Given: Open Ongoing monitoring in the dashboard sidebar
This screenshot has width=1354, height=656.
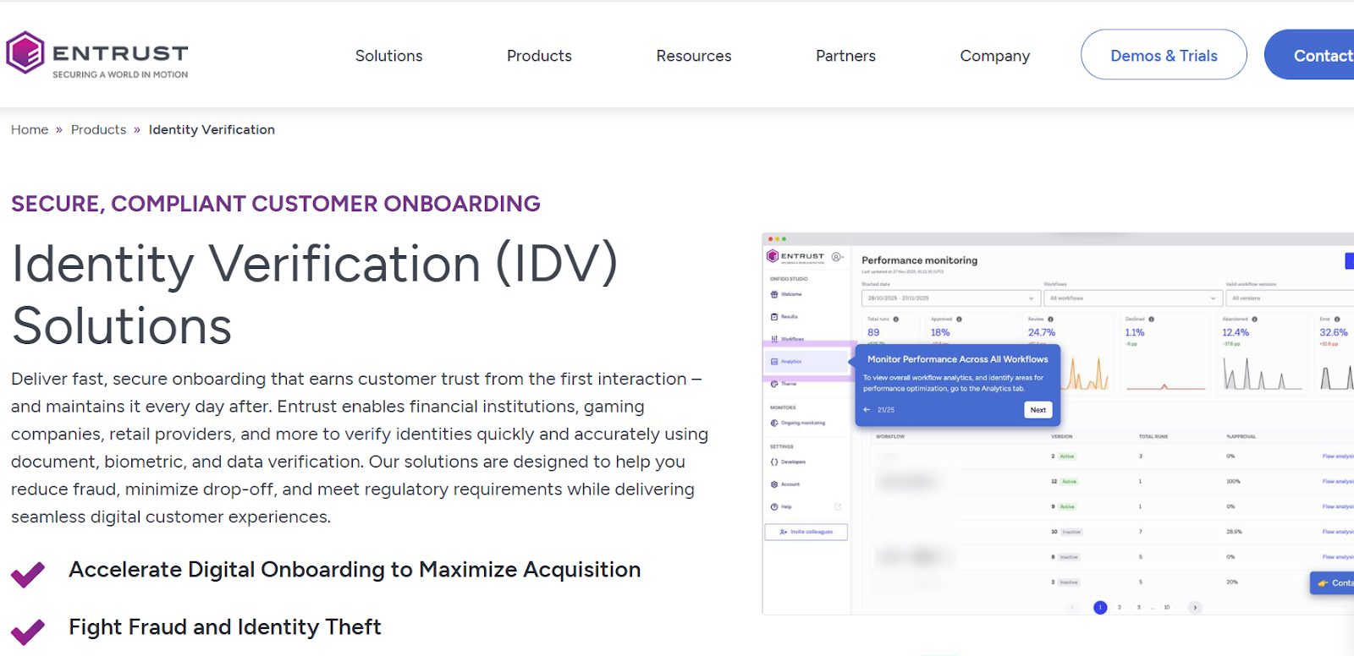Looking at the screenshot, I should (x=798, y=423).
